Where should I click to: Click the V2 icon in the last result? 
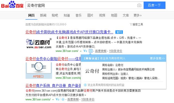[57, 99]
